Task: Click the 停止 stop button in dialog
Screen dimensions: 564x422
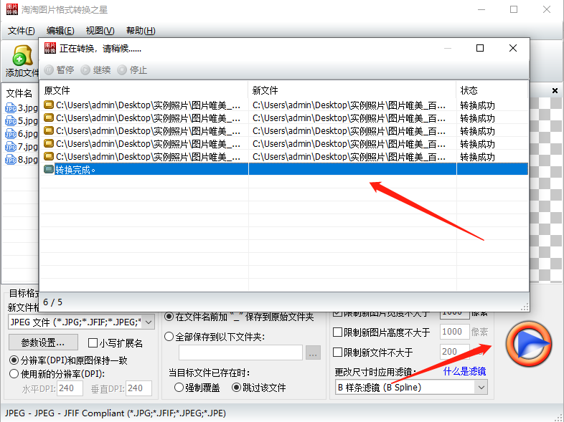Action: (x=132, y=70)
